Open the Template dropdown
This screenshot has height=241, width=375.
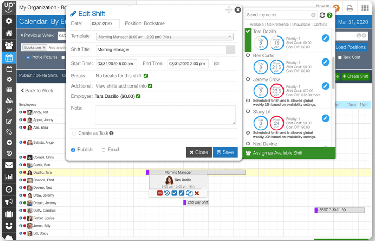165,37
